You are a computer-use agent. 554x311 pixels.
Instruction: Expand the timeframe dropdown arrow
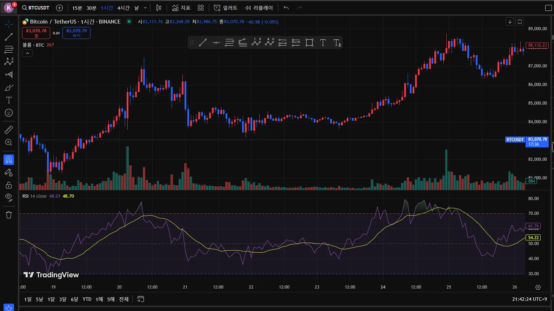pos(145,8)
